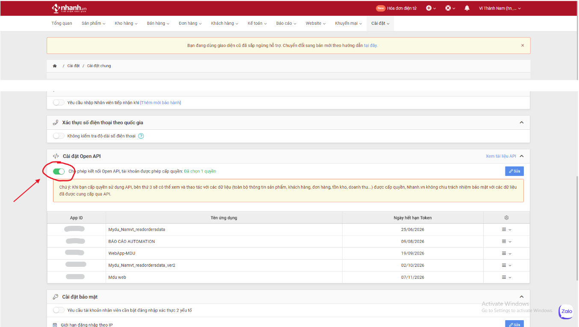
Task: Click the code icon of Cài đặt Open API
Action: click(x=56, y=156)
